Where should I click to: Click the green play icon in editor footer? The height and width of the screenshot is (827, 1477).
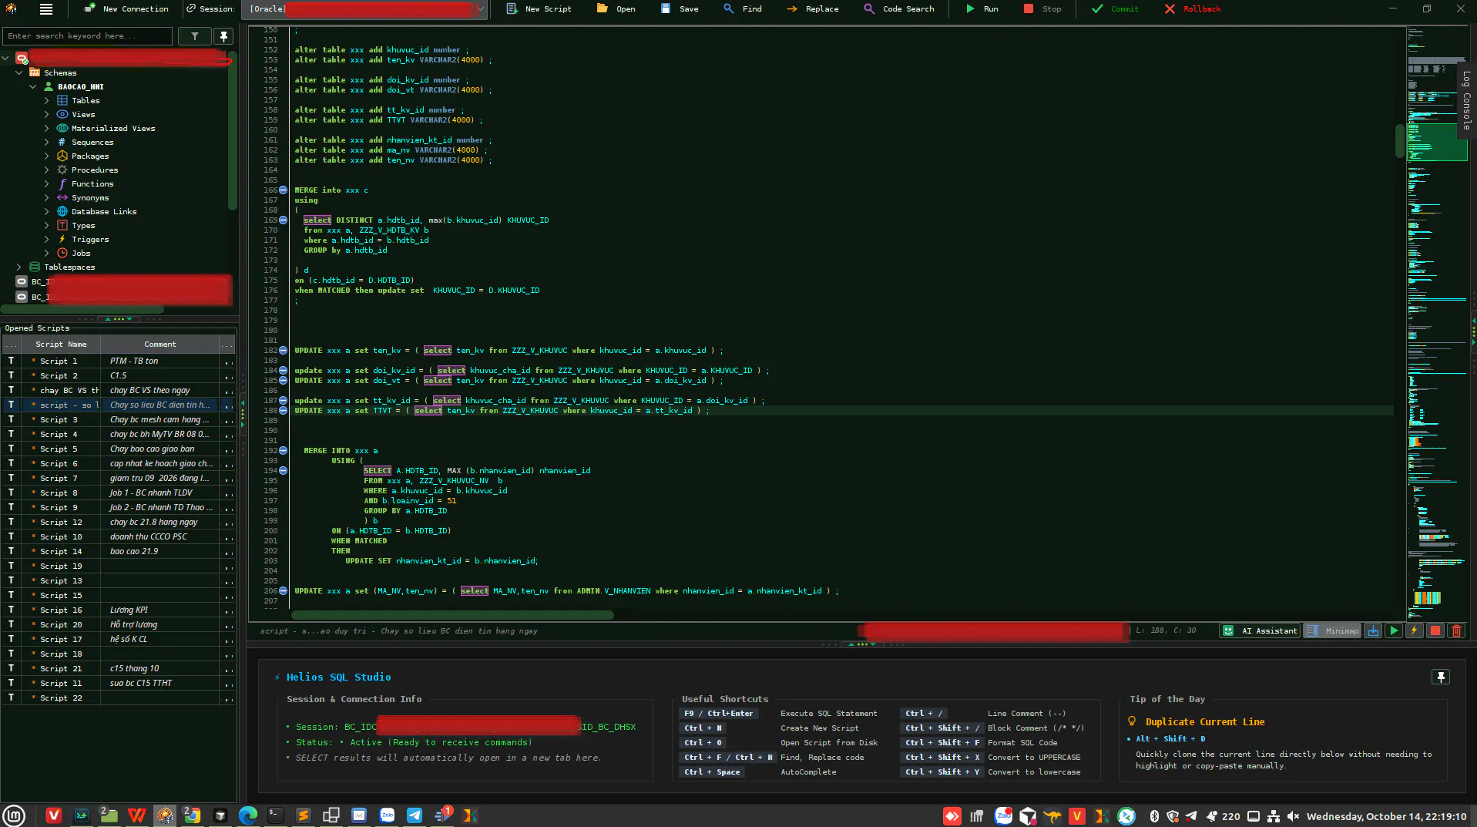click(x=1394, y=630)
